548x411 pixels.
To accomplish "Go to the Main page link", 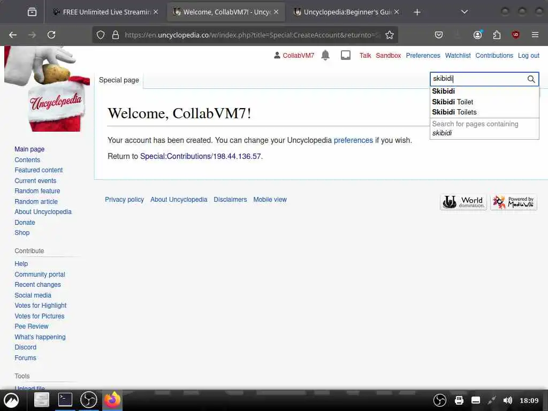I will coord(29,149).
